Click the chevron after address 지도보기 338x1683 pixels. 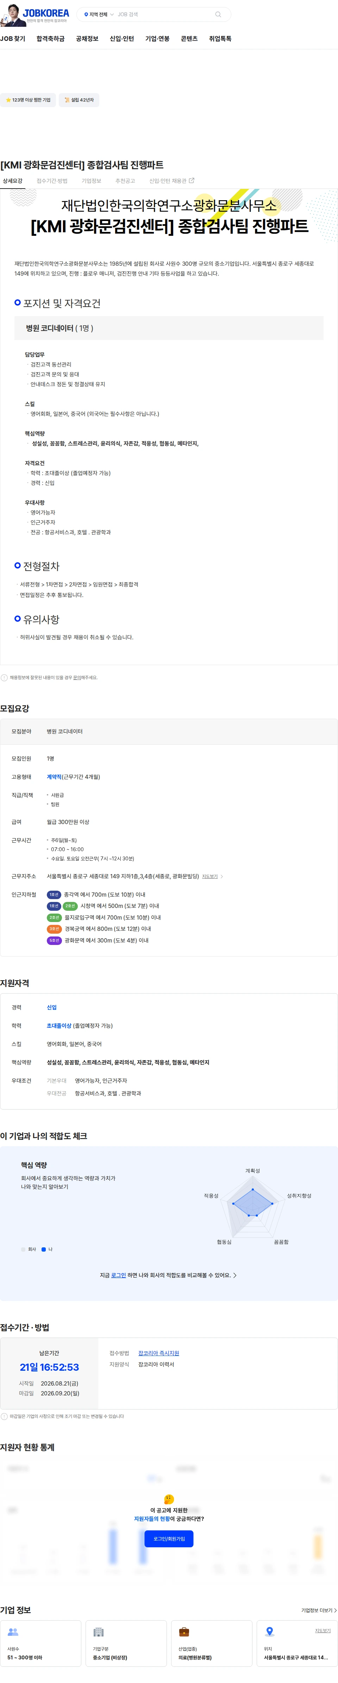222,877
